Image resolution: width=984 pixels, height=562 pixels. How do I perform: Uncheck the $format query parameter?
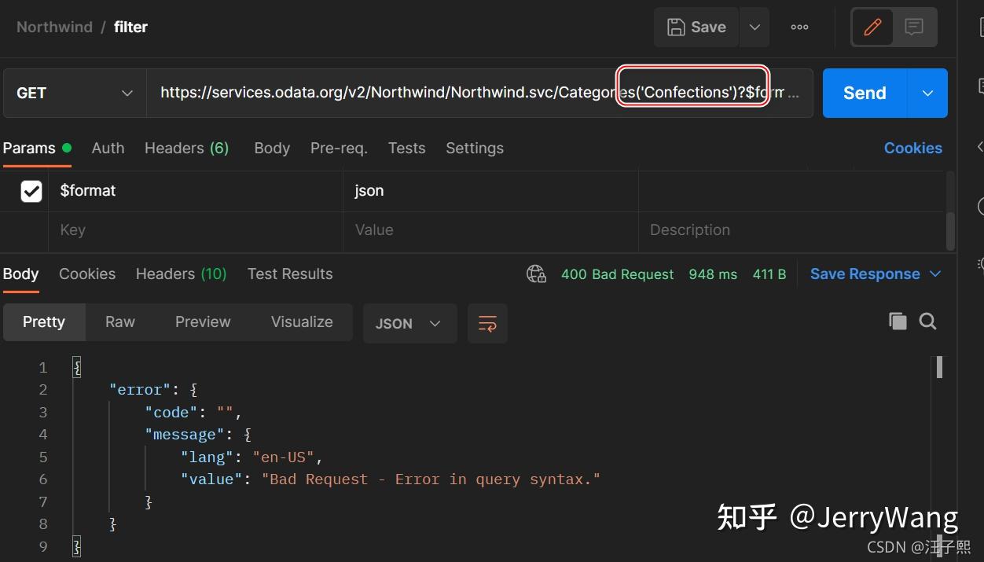pos(31,190)
